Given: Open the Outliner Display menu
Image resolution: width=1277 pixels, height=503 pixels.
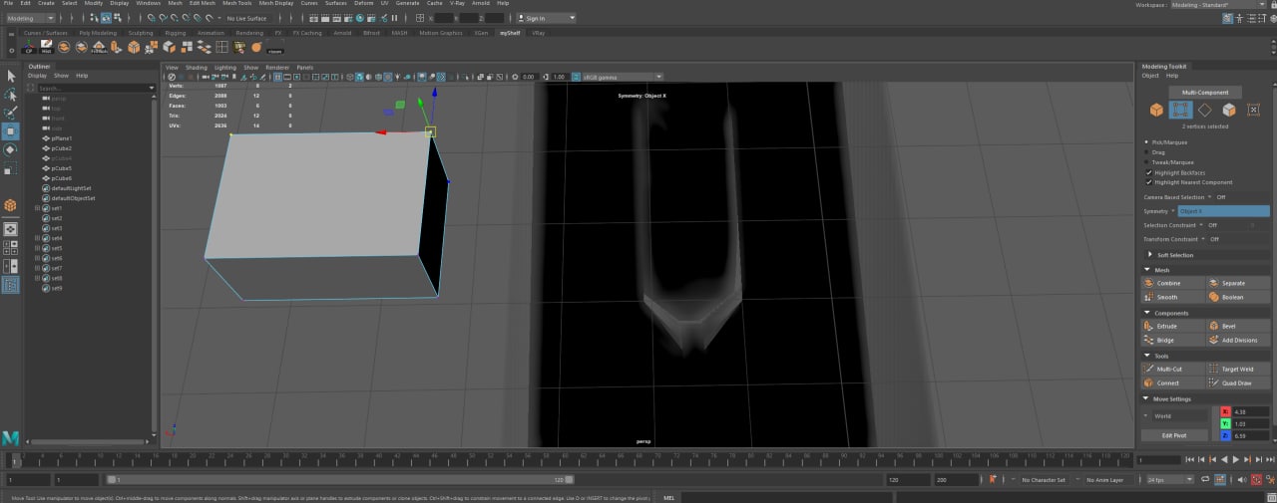Looking at the screenshot, I should click(37, 76).
